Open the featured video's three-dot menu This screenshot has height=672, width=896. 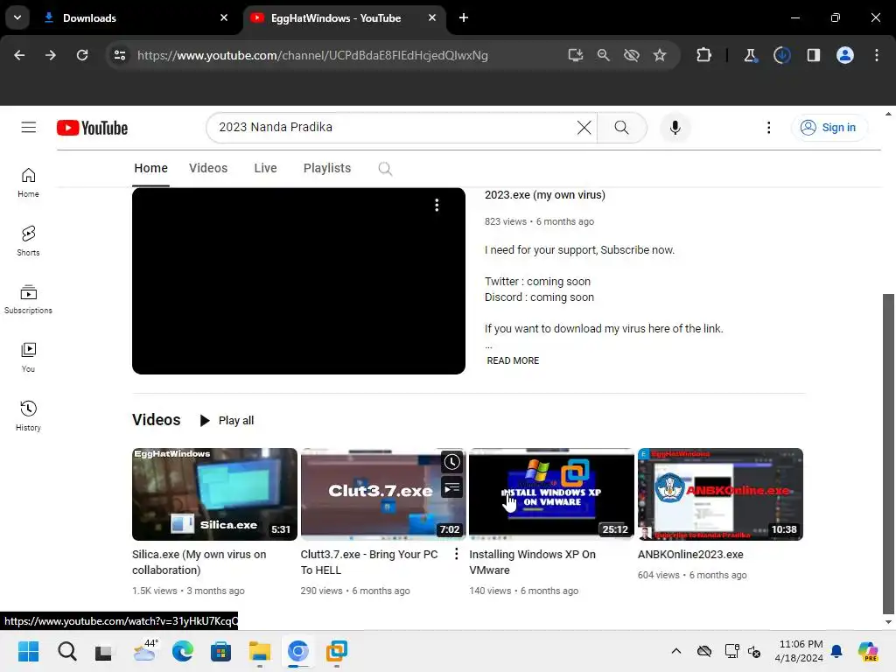pos(437,205)
